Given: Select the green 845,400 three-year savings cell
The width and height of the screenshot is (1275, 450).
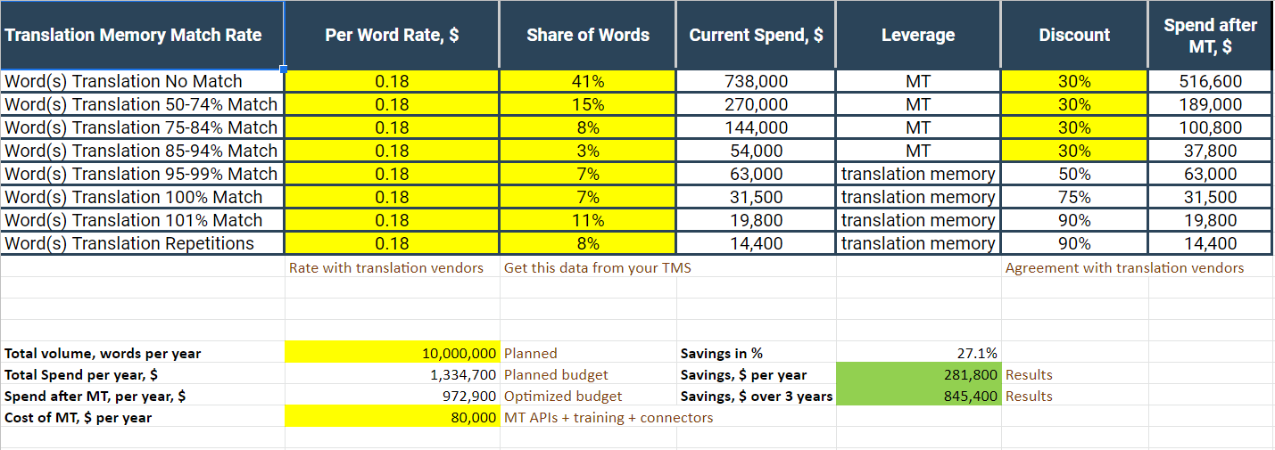Looking at the screenshot, I should coord(918,396).
